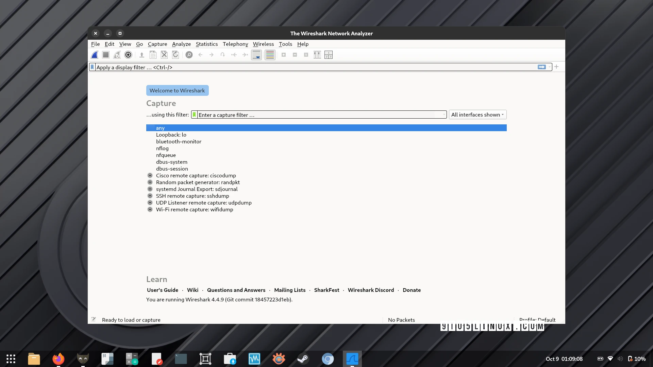Open the Statistics menu
653x367 pixels.
[206, 44]
